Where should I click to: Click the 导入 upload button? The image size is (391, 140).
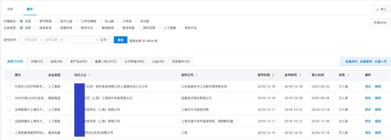point(381,9)
